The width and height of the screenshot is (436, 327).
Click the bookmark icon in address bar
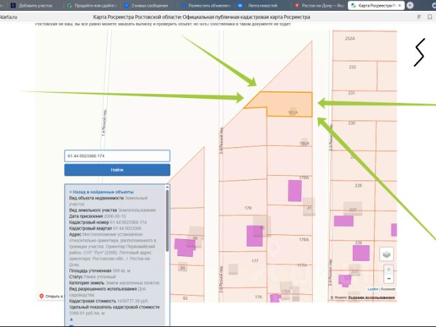[430, 17]
